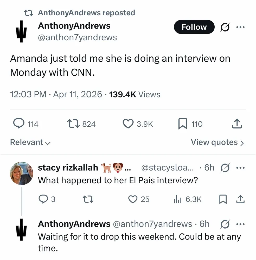Like stacy rizkallah's reply
Image resolution: width=256 pixels, height=260 pixels.
click(133, 199)
